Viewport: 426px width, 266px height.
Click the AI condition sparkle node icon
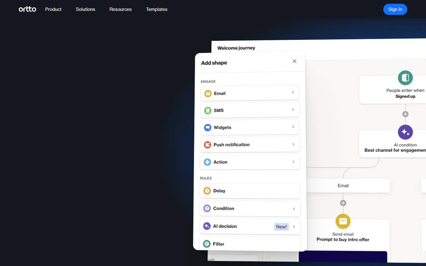pos(405,132)
